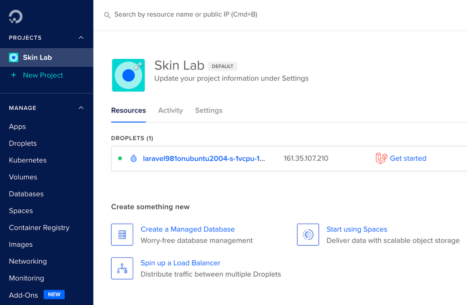This screenshot has width=467, height=305.
Task: Click the search magnifier icon
Action: (x=107, y=15)
